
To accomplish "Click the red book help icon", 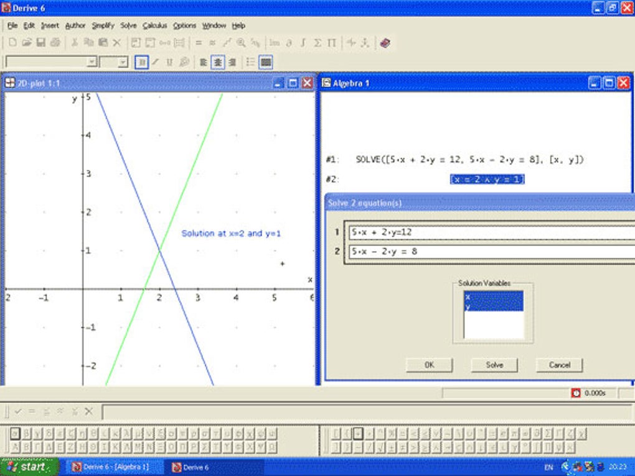I will pyautogui.click(x=385, y=42).
